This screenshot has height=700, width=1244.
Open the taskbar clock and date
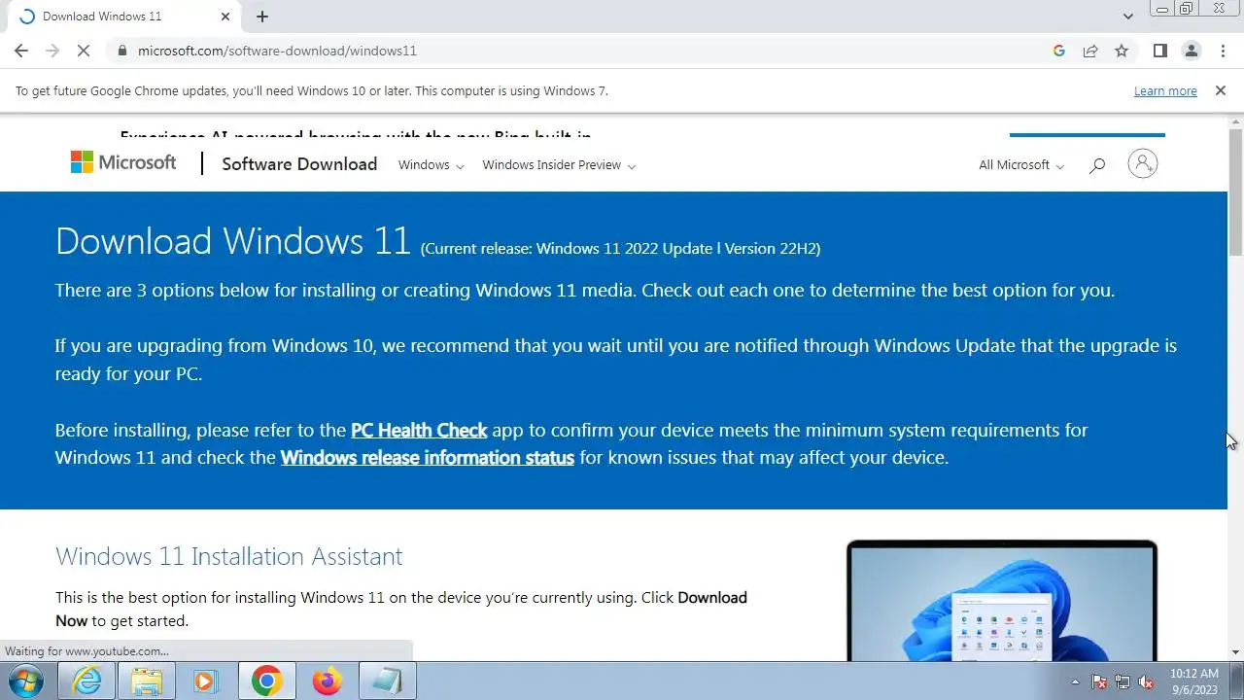[x=1194, y=681]
